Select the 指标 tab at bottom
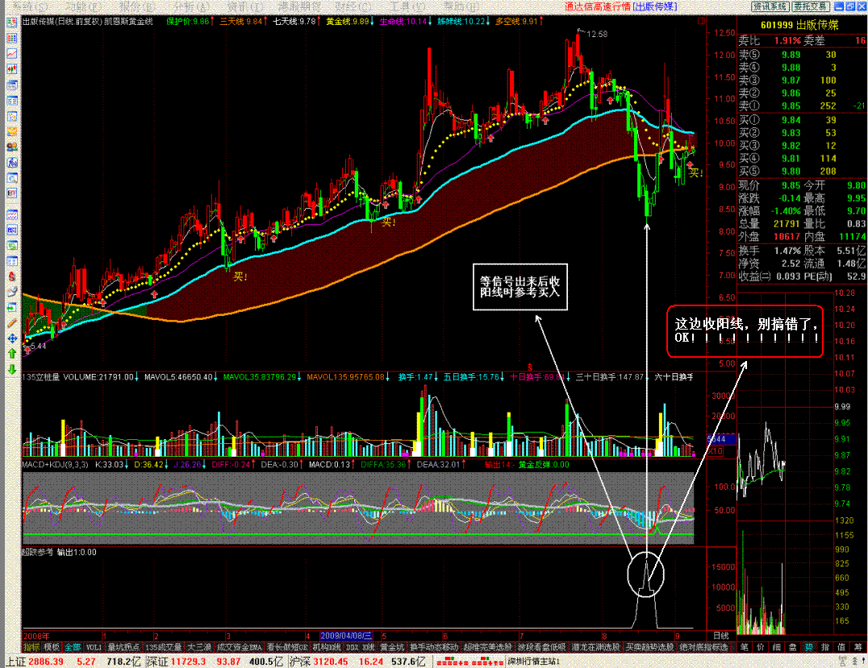The width and height of the screenshot is (868, 668). (x=31, y=647)
